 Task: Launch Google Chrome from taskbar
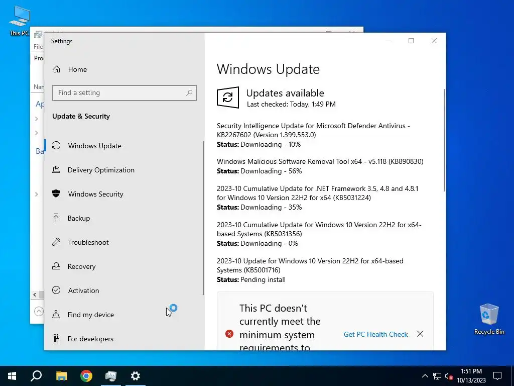tap(86, 376)
